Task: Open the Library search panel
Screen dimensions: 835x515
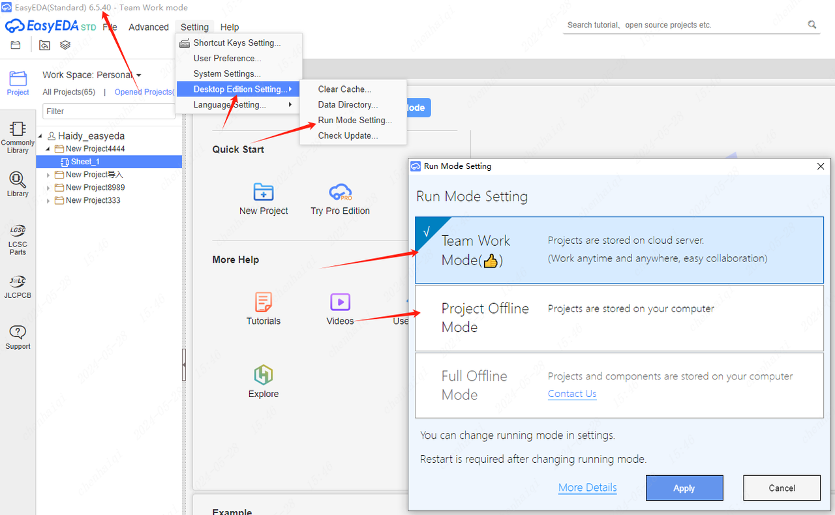Action: tap(18, 184)
